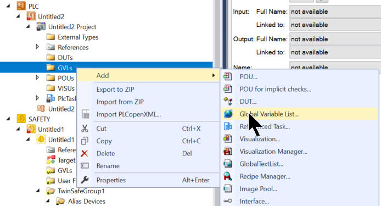Click the Rename icon in context menu

pos(85,166)
